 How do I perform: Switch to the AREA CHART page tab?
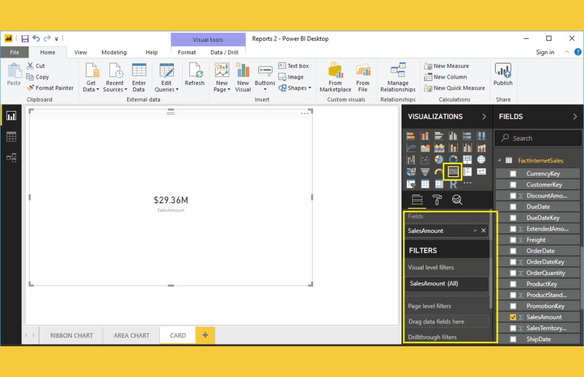pos(132,335)
